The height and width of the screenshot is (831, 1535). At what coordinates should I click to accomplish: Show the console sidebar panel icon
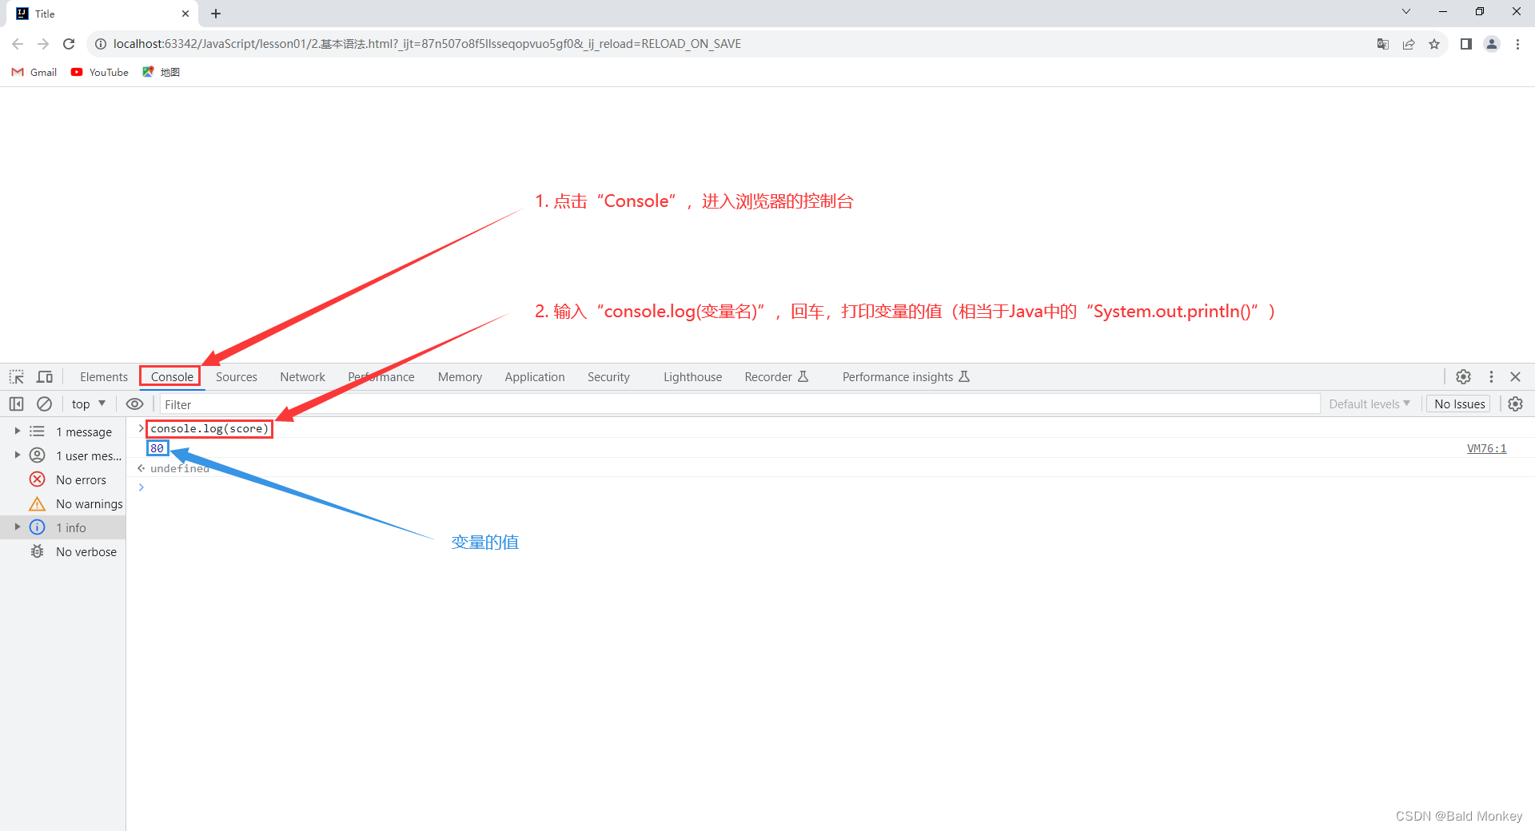pyautogui.click(x=16, y=404)
